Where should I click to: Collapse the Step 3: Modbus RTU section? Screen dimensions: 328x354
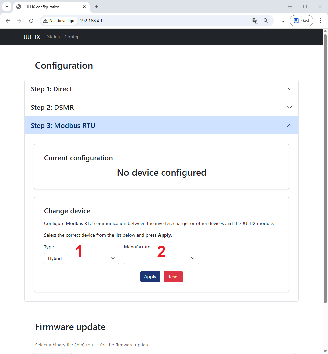tap(161, 126)
